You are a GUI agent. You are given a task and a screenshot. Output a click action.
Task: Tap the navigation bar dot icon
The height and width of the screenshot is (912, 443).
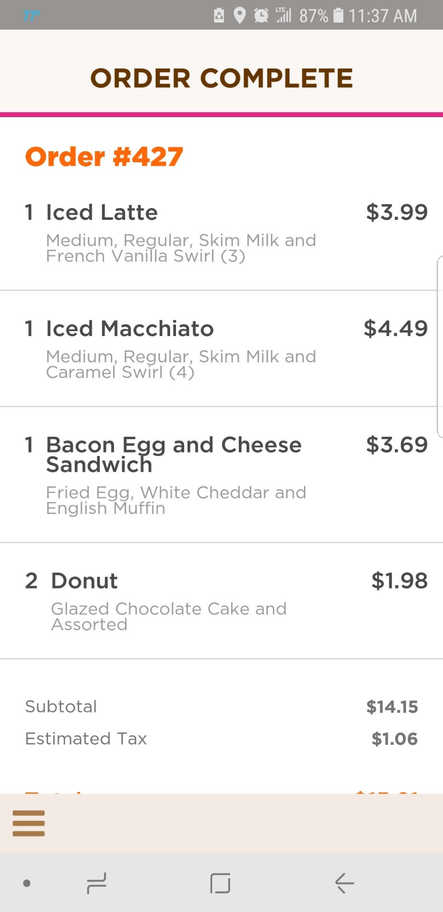click(x=27, y=883)
